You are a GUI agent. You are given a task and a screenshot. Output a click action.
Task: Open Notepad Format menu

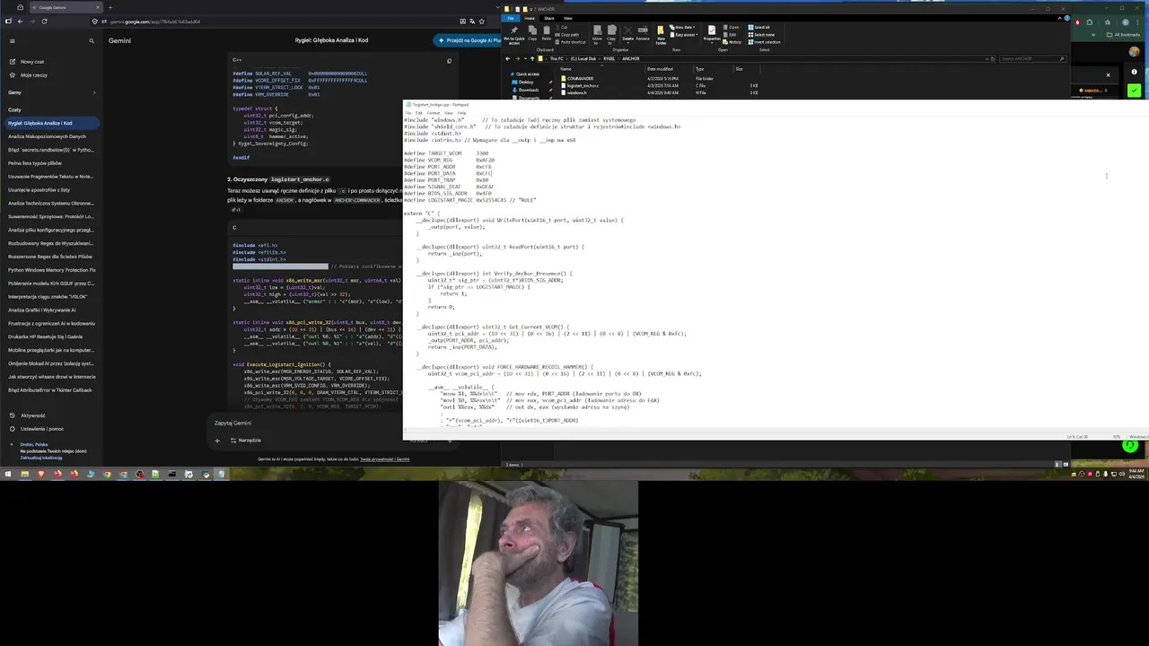point(434,113)
